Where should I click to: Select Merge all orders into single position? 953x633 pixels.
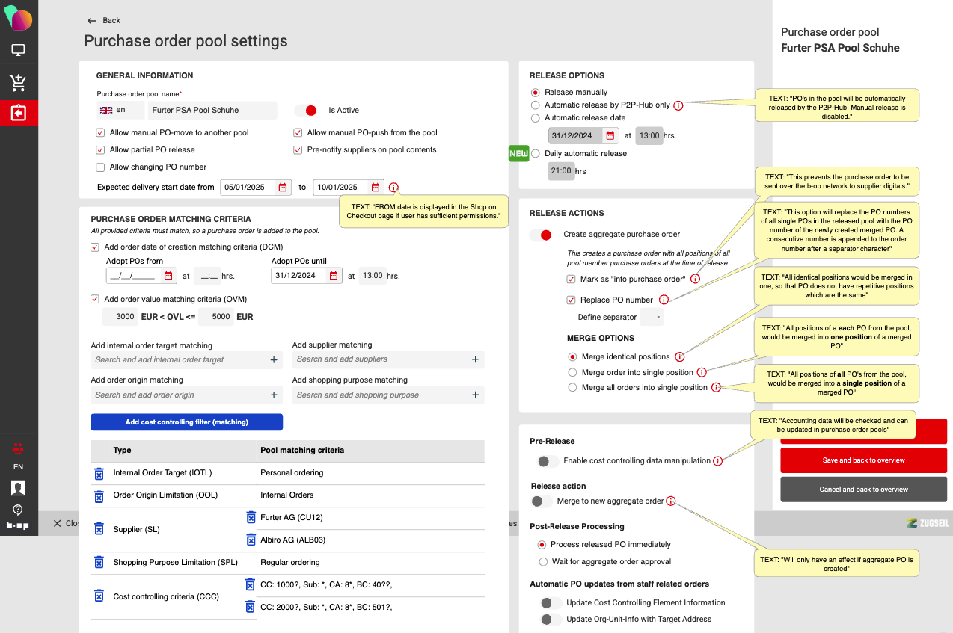[x=572, y=387]
